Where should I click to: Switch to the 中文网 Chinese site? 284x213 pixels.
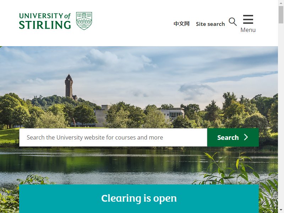(181, 24)
